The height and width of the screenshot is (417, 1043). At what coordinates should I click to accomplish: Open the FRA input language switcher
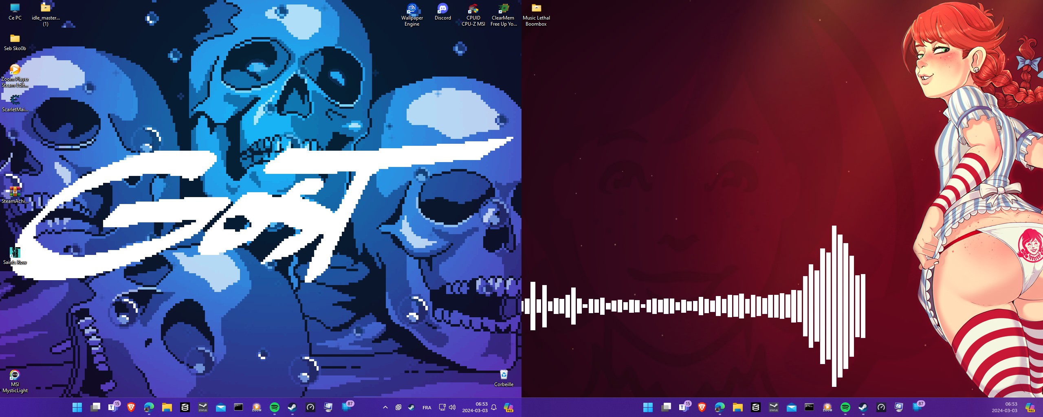[x=427, y=407]
